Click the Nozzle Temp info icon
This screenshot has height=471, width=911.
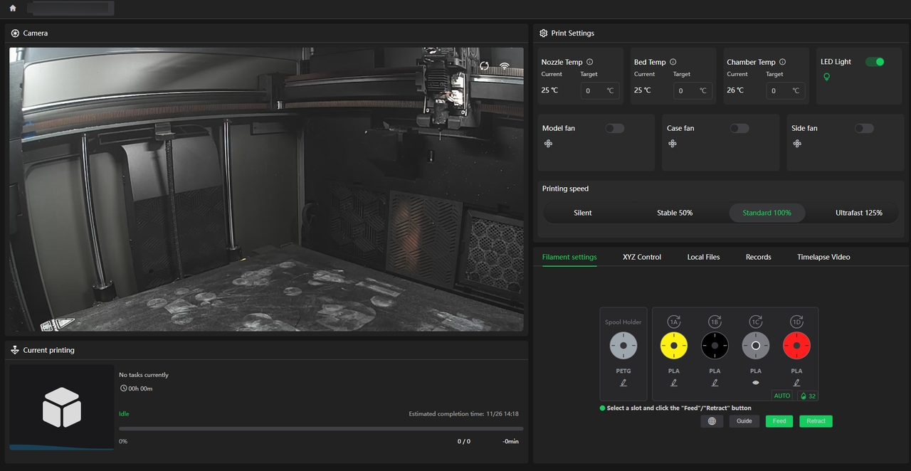pos(590,62)
